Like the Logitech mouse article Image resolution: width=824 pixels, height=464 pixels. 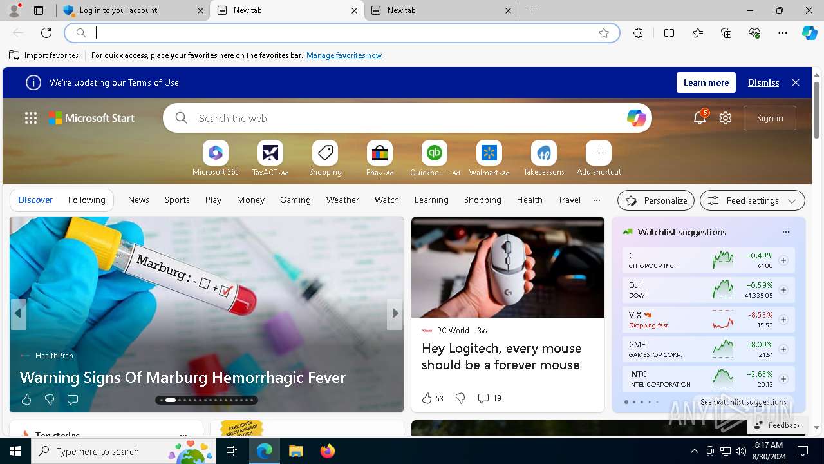tap(427, 398)
